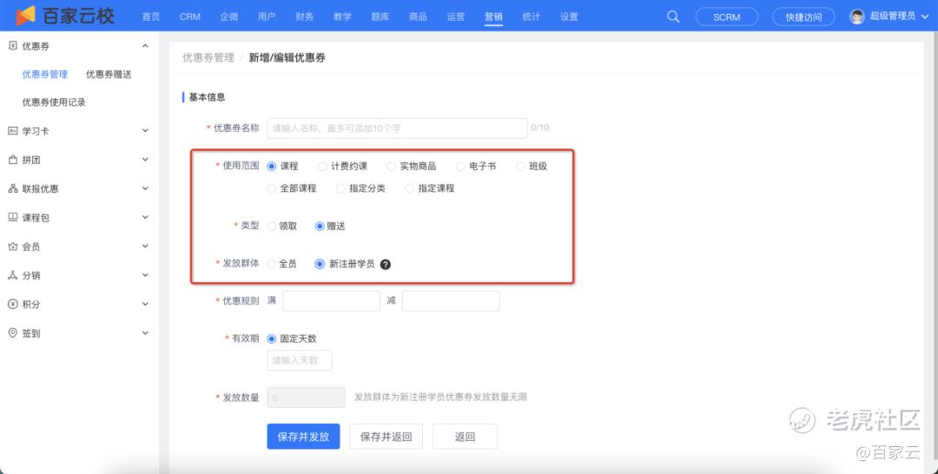Expand the 拼团 section chevron
938x474 pixels.
coord(145,159)
